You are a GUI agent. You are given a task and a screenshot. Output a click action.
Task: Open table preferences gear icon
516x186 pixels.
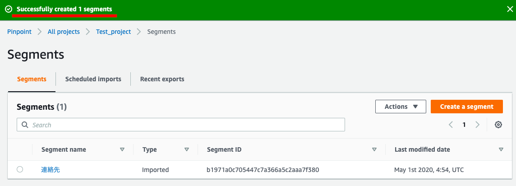(x=498, y=125)
